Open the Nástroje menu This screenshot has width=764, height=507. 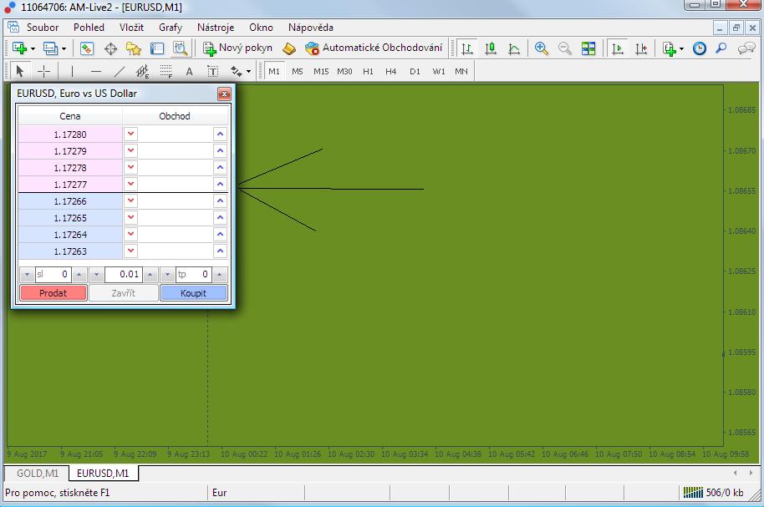[216, 28]
